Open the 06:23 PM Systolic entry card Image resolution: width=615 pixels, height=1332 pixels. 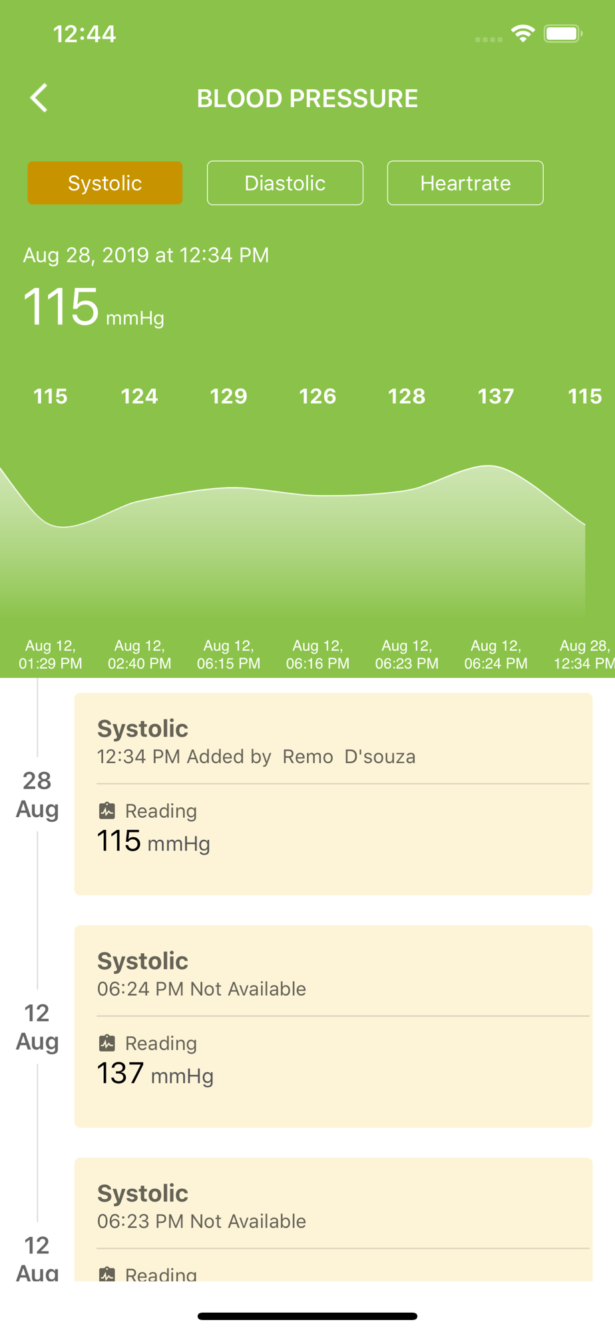tap(333, 1219)
